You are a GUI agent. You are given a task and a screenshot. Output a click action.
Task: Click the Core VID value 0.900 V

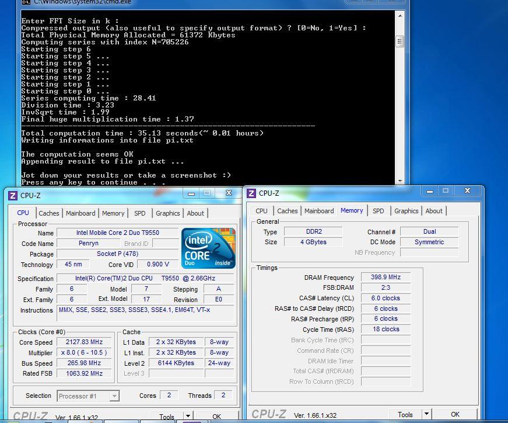coord(158,264)
